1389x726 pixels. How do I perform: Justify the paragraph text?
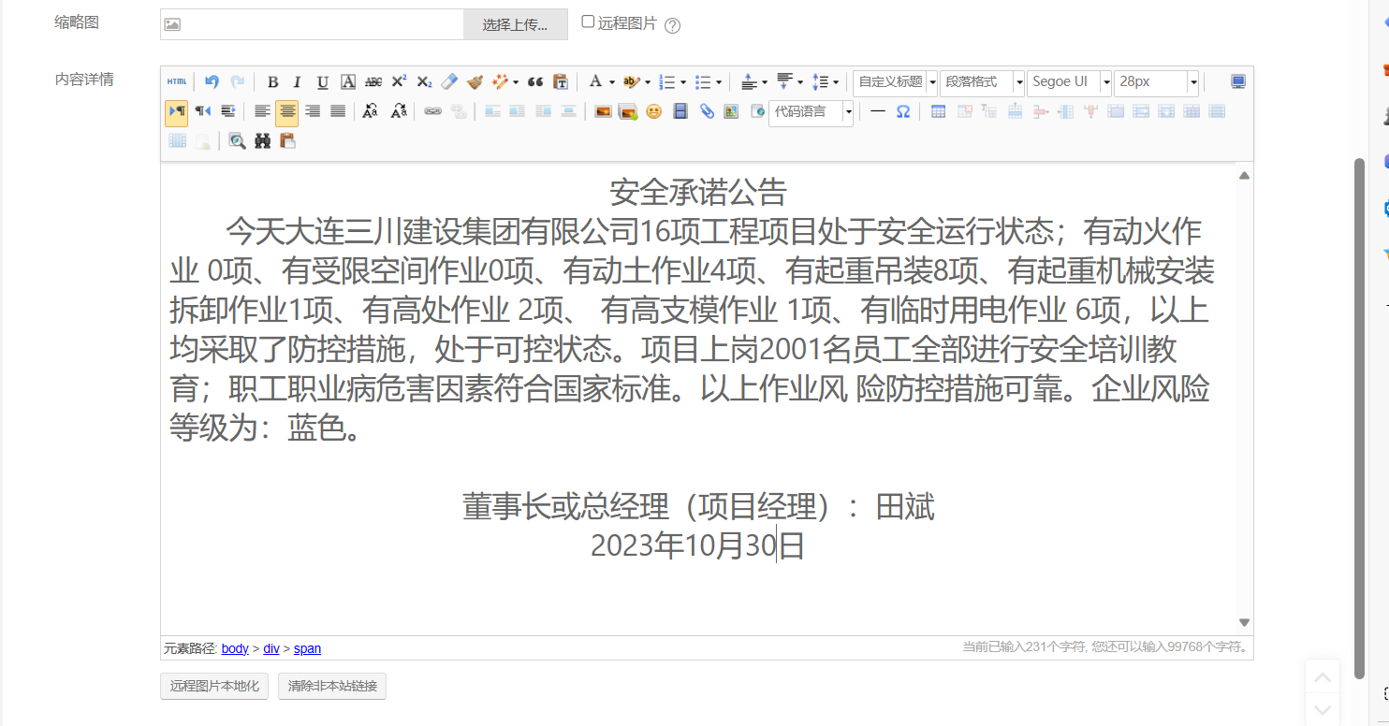tap(338, 111)
